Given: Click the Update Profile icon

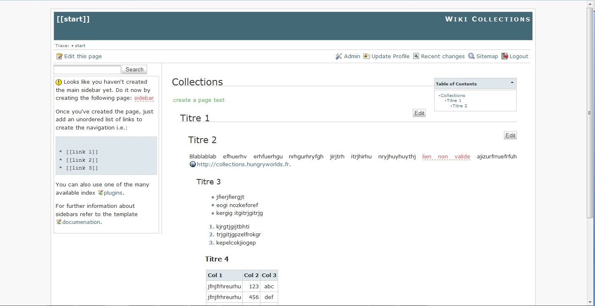Looking at the screenshot, I should [367, 56].
